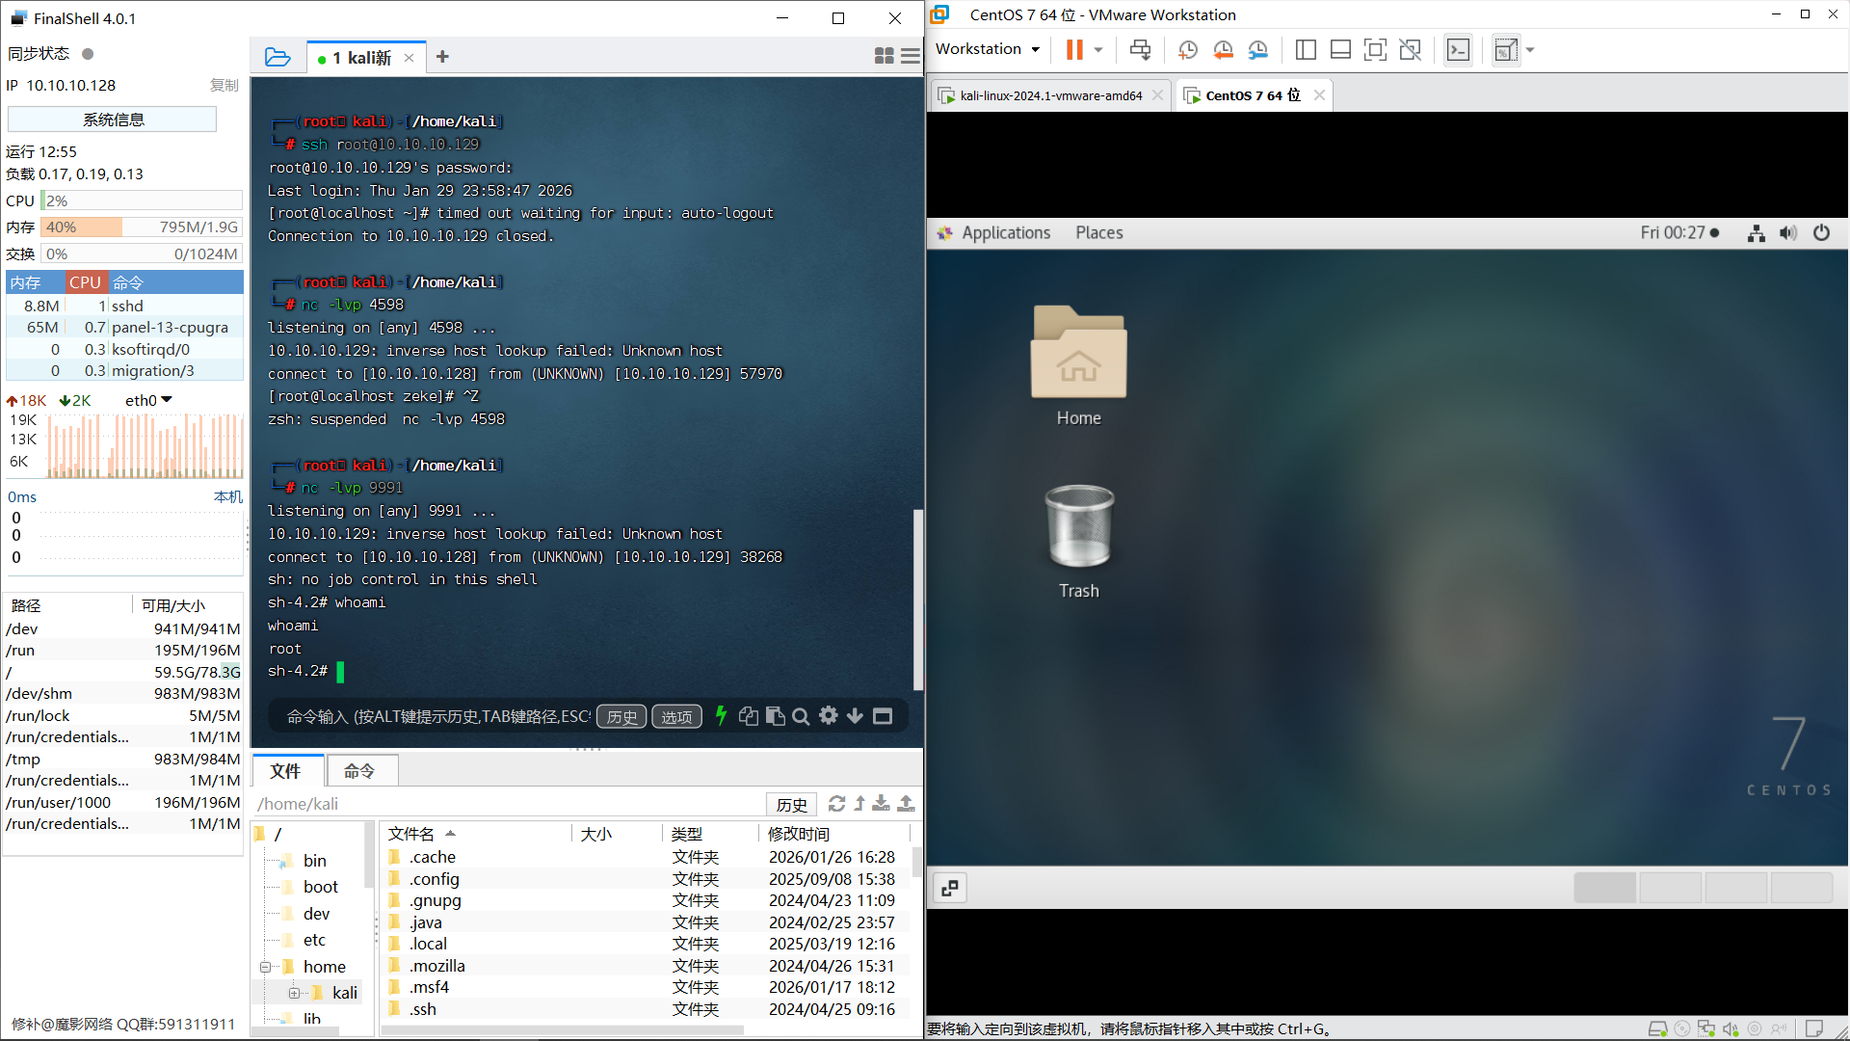The height and width of the screenshot is (1041, 1850).
Task: Refresh the /home/kali file listing
Action: click(836, 804)
